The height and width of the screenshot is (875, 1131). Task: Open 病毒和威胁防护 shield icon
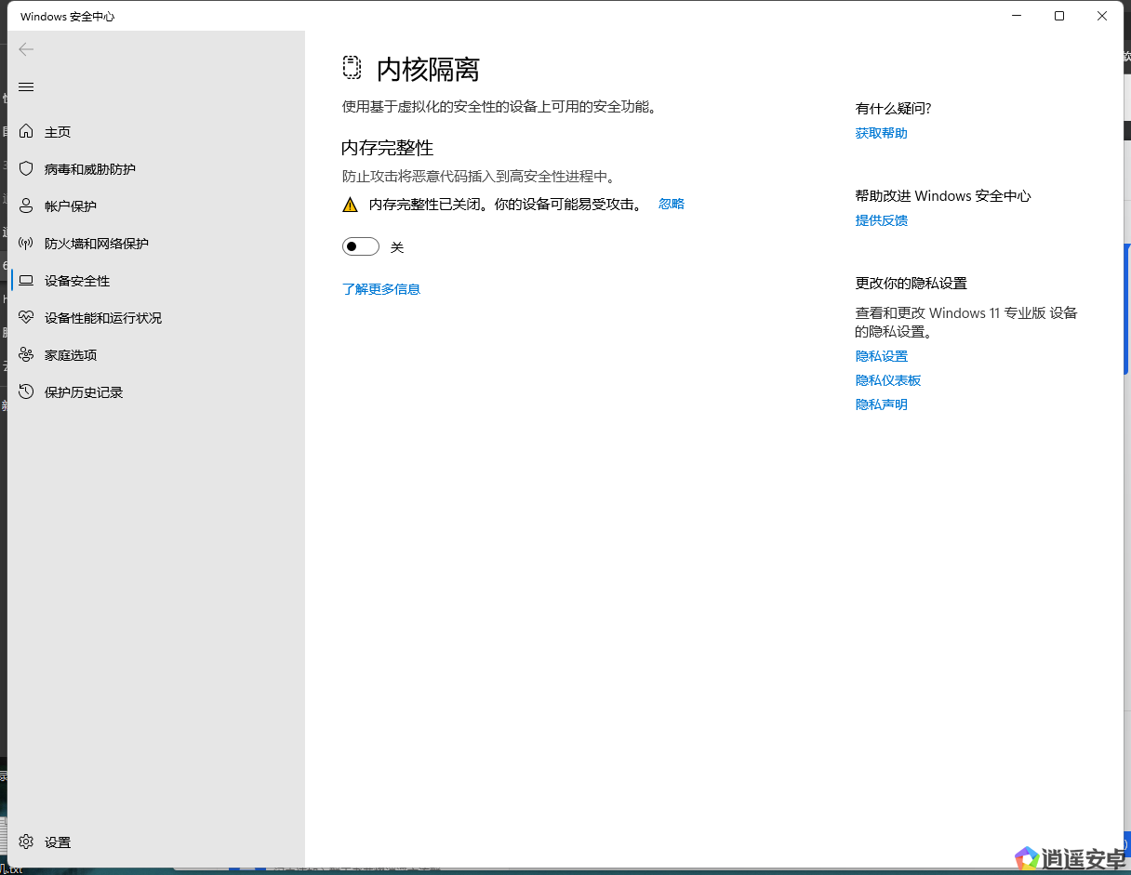[x=26, y=169]
